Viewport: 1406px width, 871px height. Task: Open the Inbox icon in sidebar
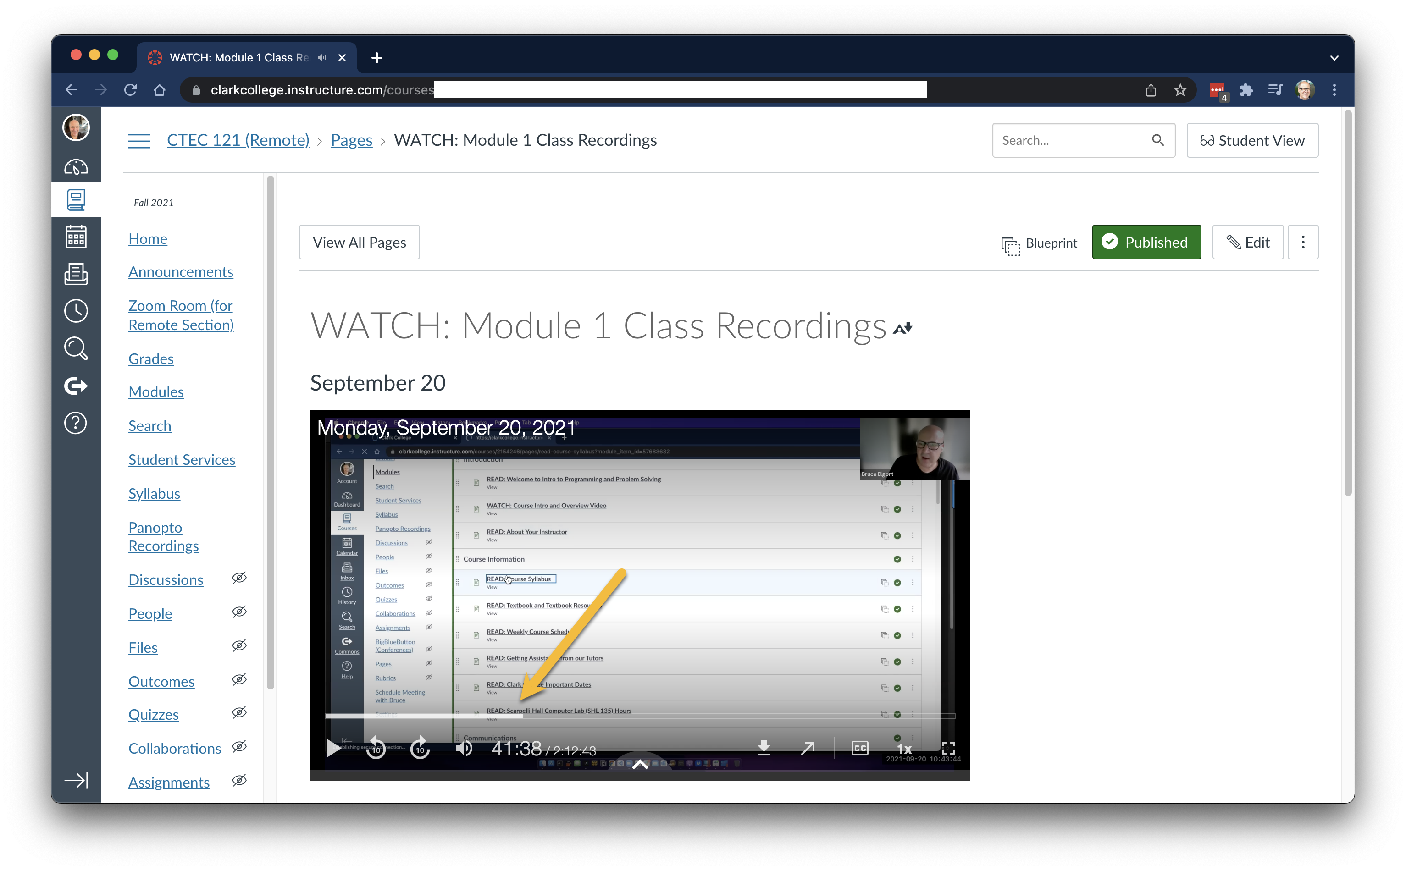tap(76, 274)
